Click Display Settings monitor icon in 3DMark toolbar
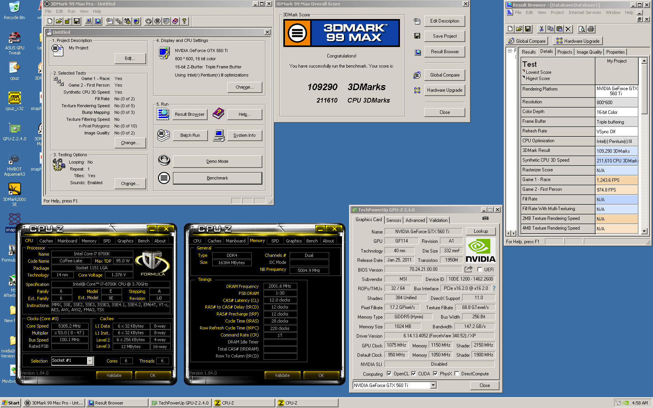This screenshot has width=653, height=408. (136, 21)
